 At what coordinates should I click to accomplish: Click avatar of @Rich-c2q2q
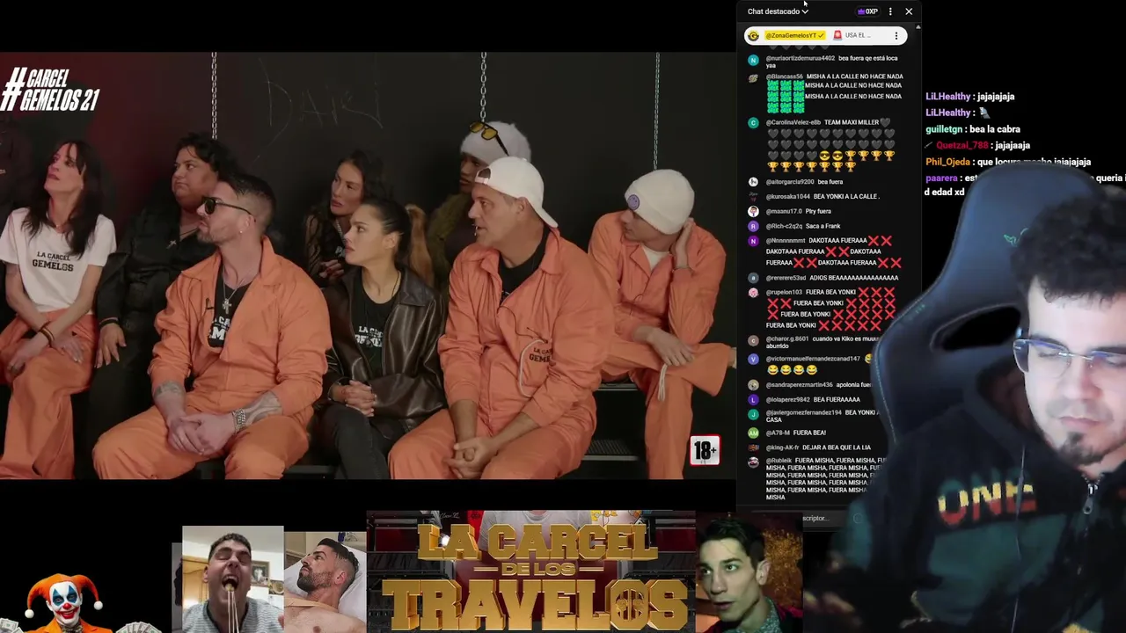coord(753,227)
